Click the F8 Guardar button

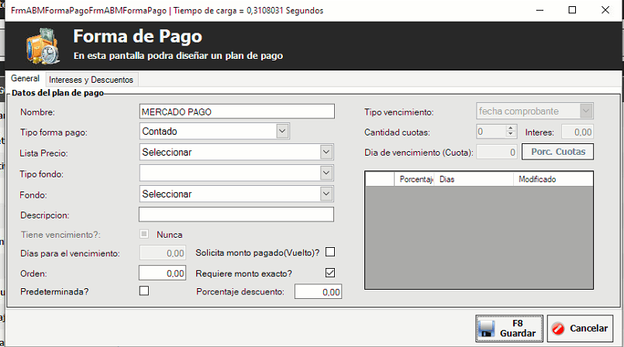(x=509, y=328)
